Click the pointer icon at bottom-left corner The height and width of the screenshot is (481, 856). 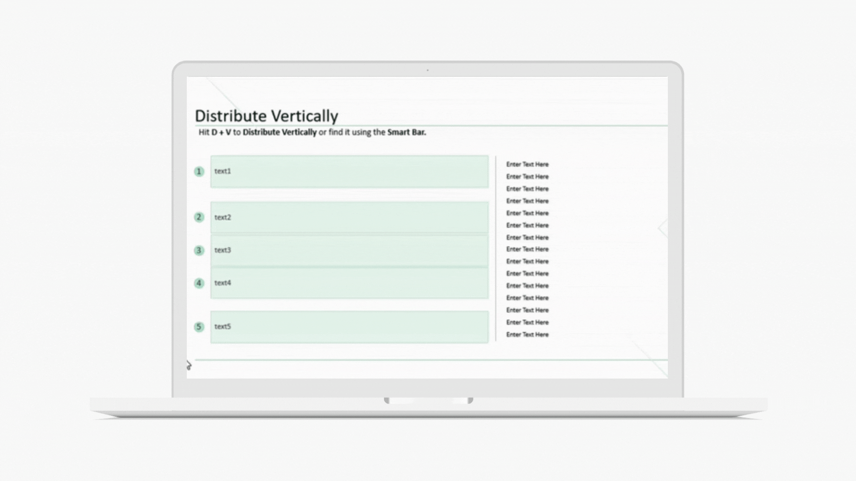189,366
